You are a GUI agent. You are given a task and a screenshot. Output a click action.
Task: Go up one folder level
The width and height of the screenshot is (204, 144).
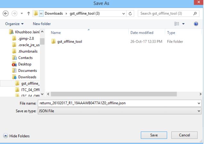(x=29, y=13)
